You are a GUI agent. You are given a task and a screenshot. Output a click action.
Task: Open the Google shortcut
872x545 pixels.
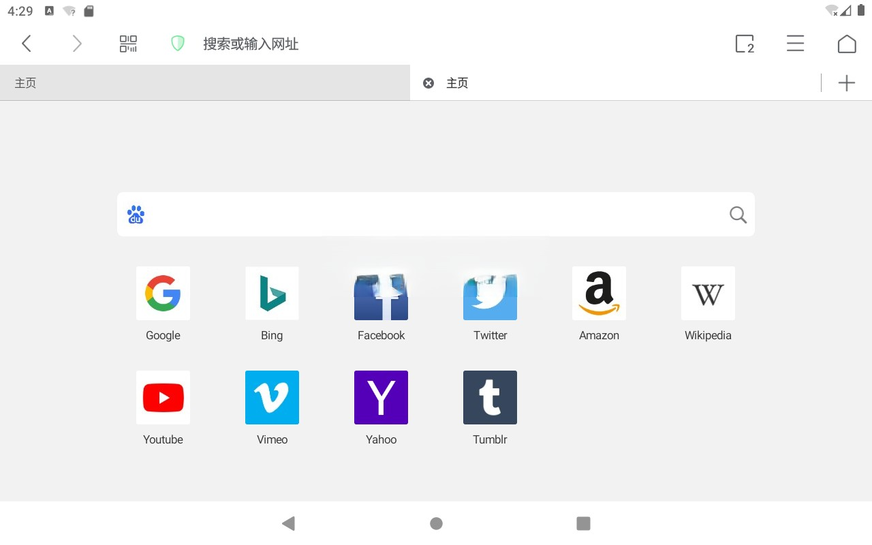[x=163, y=304]
